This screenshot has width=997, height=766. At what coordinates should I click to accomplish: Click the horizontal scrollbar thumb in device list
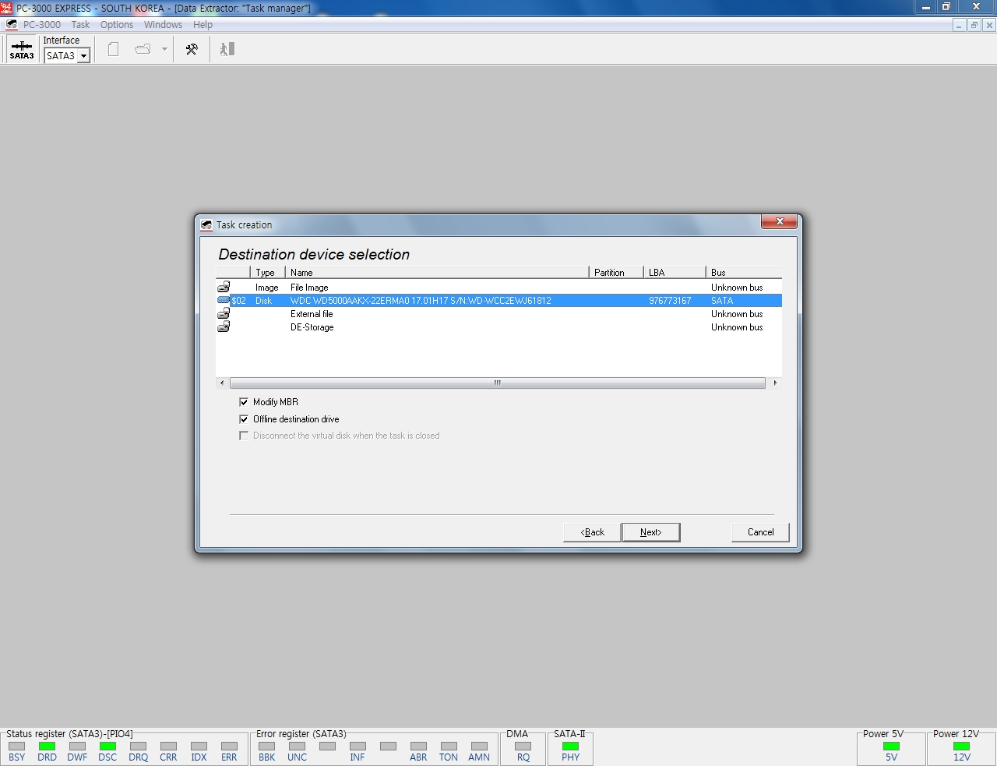[x=498, y=383]
